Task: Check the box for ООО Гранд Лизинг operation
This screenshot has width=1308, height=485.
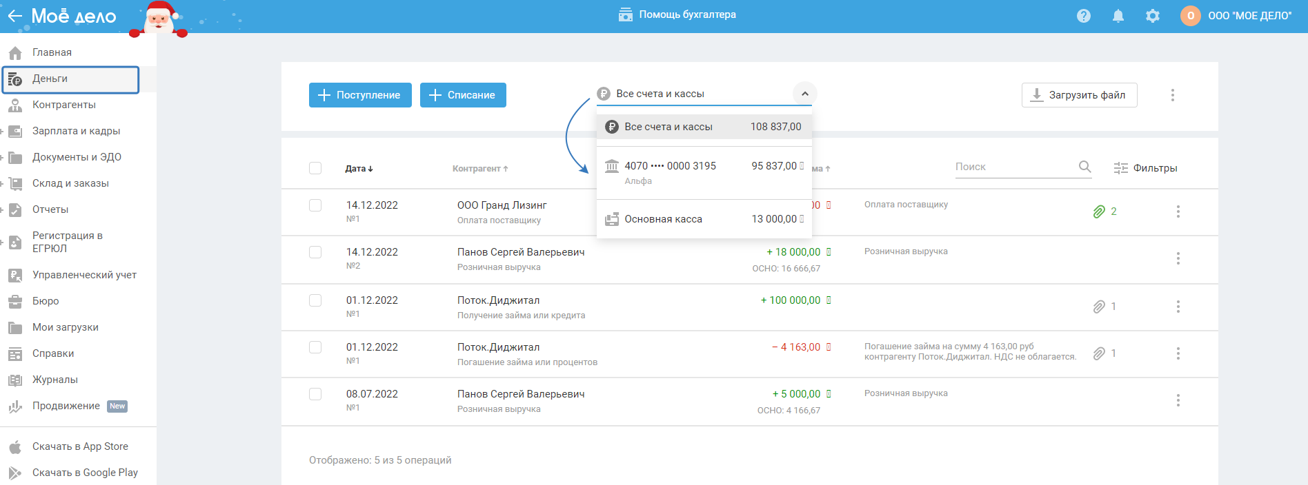Action: tap(315, 205)
